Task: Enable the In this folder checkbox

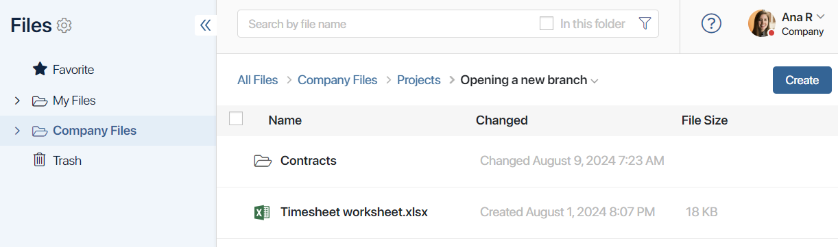Action: (547, 24)
